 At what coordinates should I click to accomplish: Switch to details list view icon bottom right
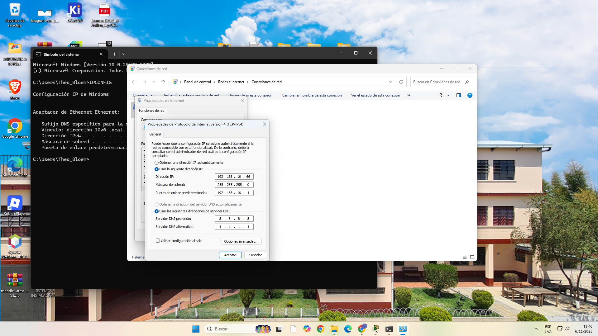[464, 257]
